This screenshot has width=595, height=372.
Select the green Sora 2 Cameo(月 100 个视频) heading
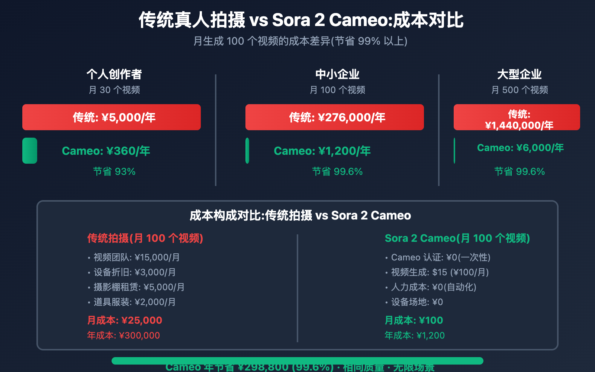(457, 238)
